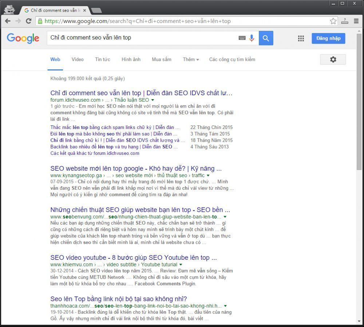Open sitelink 'Thắc mắc lên top bằng cách spam'
Viewport: 364px width, 327px height.
pos(115,127)
